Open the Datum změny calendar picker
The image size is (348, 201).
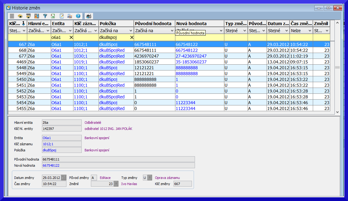coord(64,177)
